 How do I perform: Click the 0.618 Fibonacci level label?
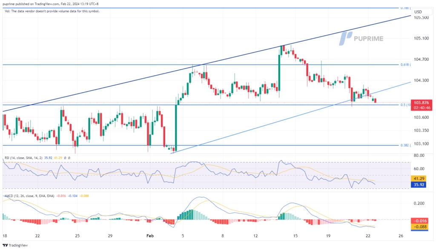point(405,65)
